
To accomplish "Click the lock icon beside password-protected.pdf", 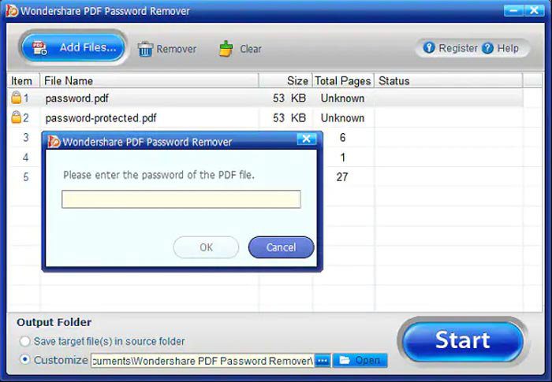I will [x=17, y=117].
